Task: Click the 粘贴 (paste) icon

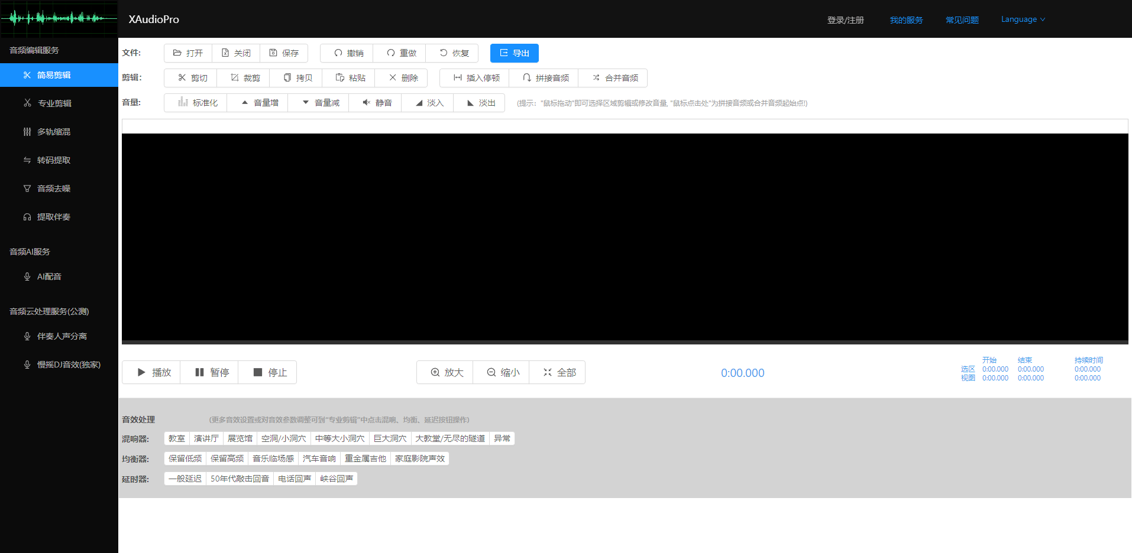Action: pyautogui.click(x=348, y=77)
